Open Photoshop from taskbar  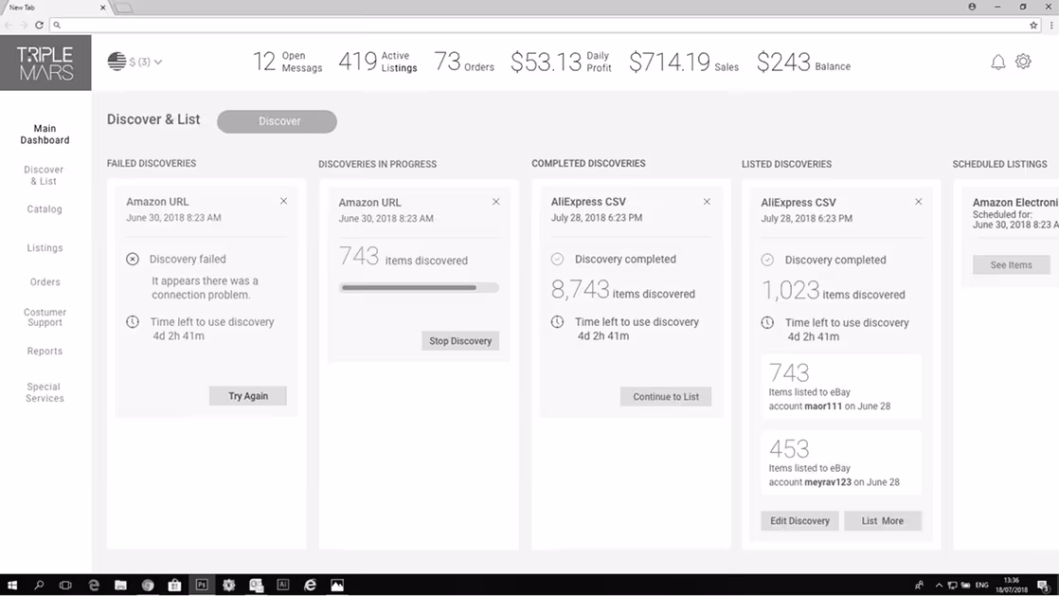201,586
